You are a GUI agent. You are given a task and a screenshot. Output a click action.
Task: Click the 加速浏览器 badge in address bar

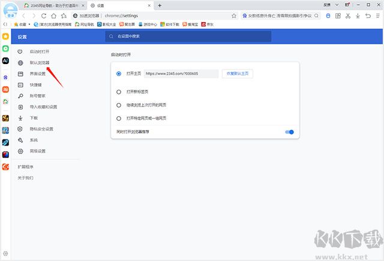point(86,16)
